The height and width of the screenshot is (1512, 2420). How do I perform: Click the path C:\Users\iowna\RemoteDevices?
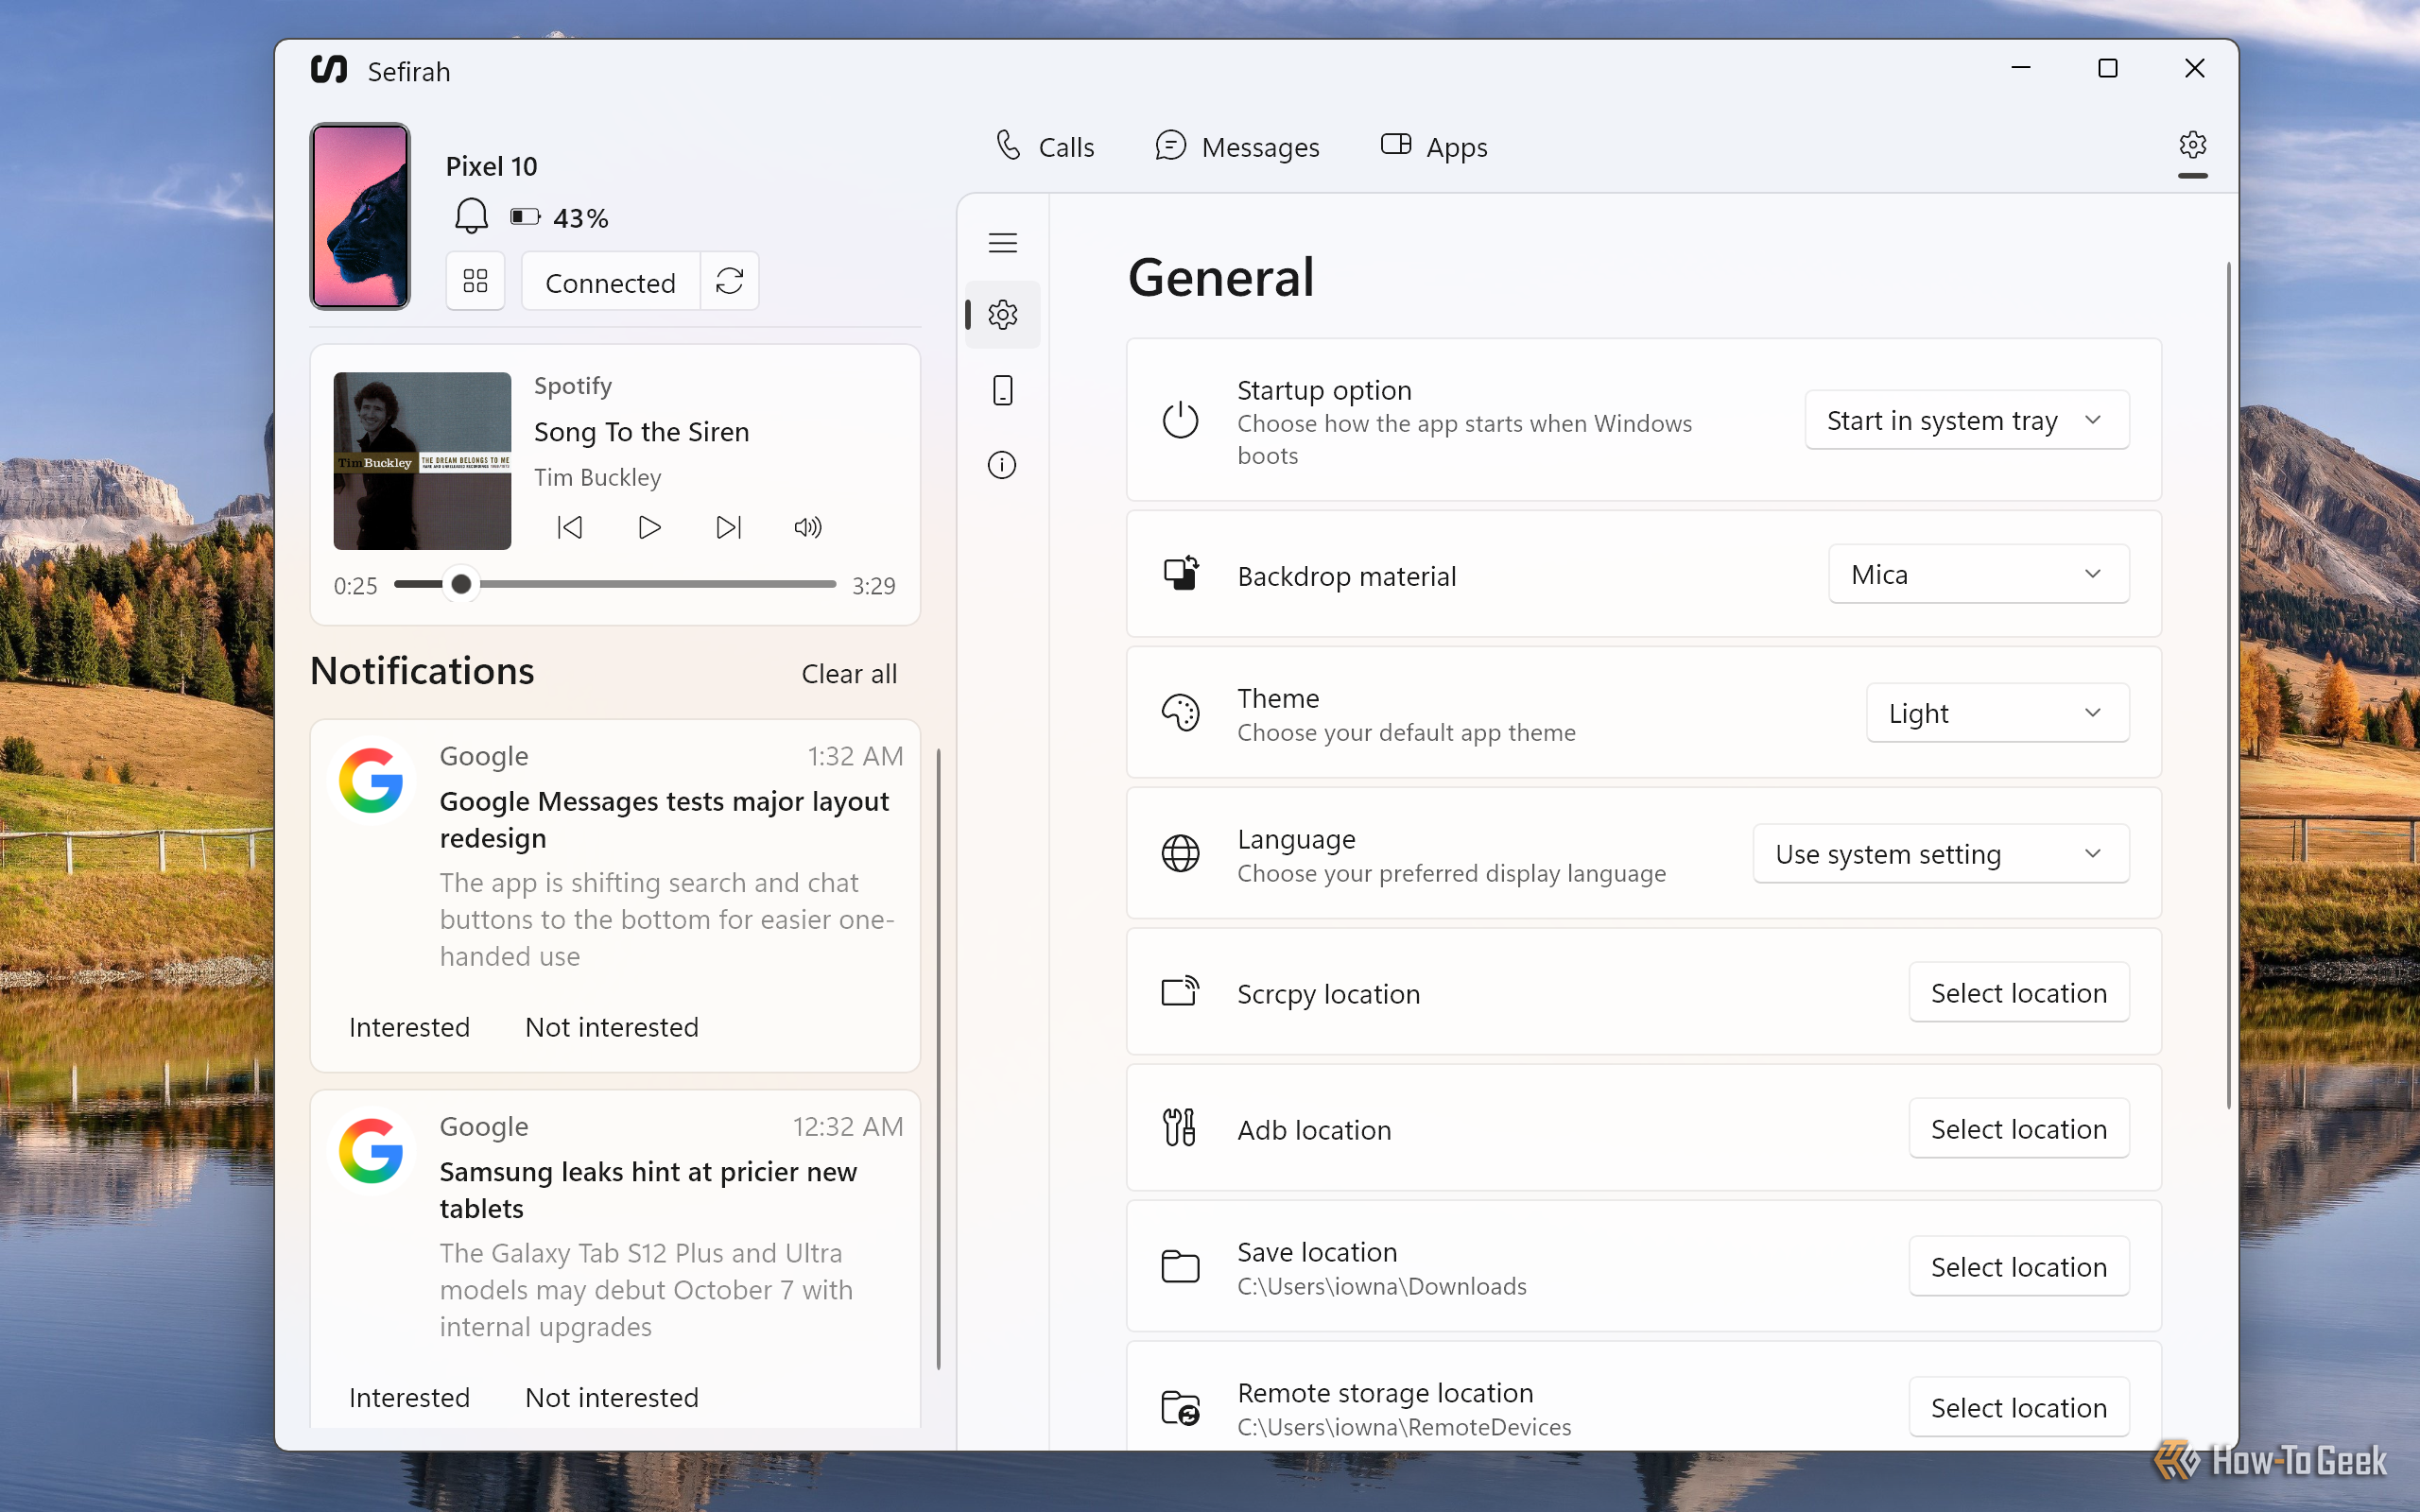coord(1404,1427)
